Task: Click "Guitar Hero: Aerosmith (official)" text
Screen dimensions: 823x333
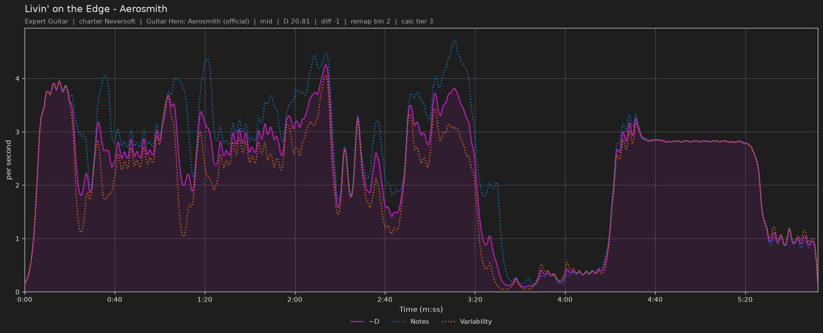Action: (198, 21)
